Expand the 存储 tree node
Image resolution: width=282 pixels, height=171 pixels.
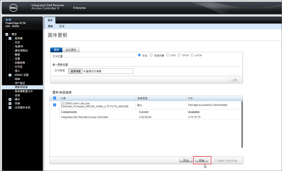(10, 104)
